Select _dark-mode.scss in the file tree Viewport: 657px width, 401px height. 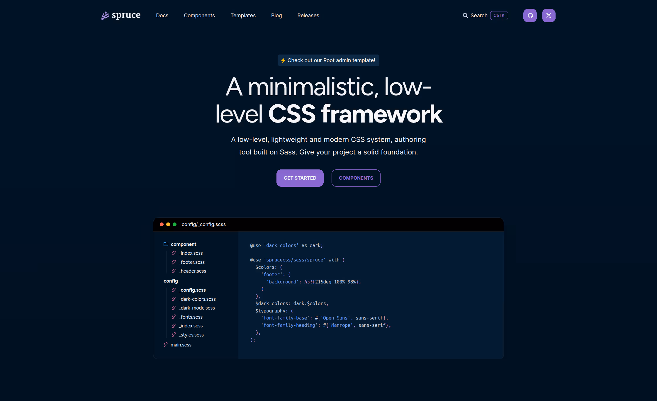click(x=196, y=308)
